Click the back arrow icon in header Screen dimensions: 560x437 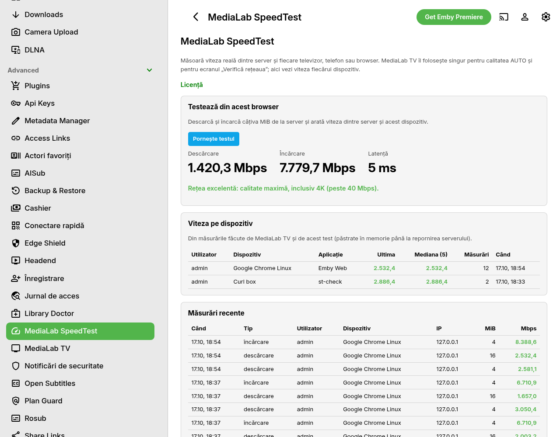[x=196, y=17]
